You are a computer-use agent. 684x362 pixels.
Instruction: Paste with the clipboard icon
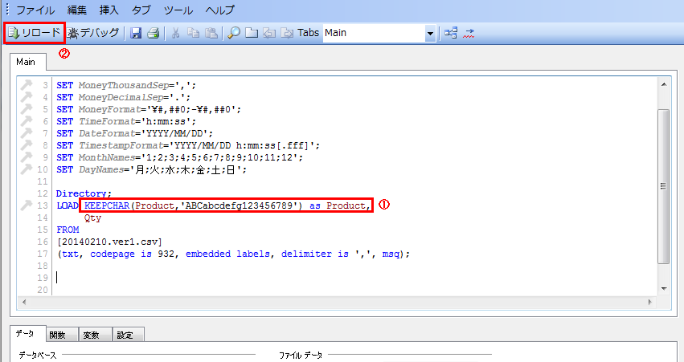(211, 33)
